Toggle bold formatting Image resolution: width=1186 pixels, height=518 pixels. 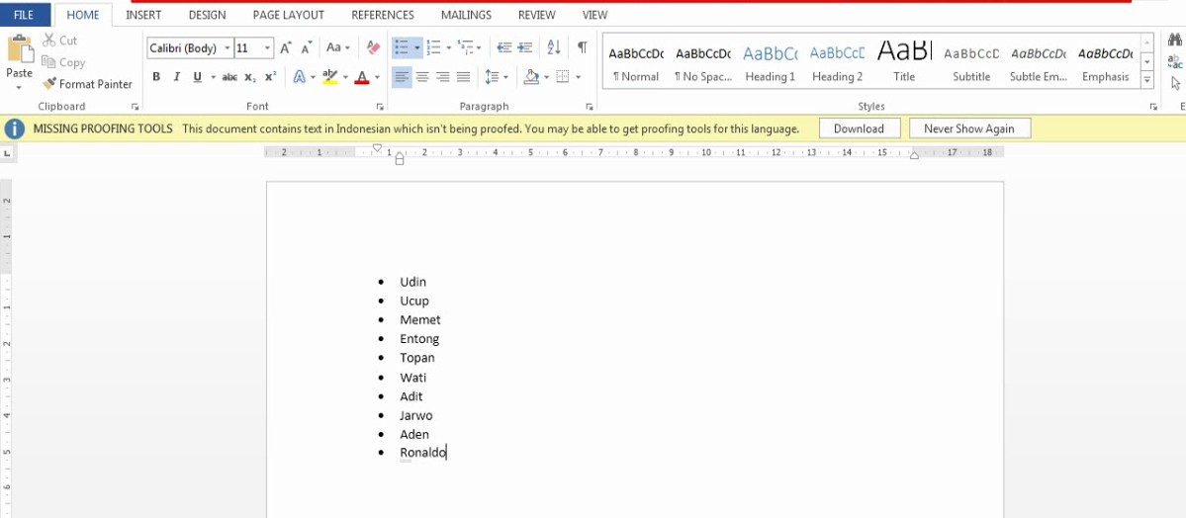156,77
